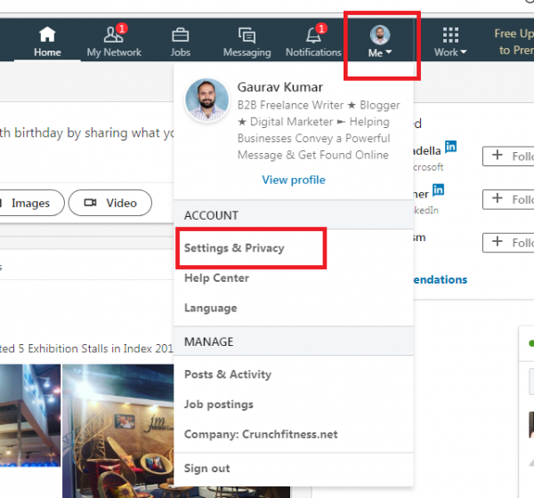Screen dimensions: 534x498
Task: Click the Images post button
Action: coord(29,203)
